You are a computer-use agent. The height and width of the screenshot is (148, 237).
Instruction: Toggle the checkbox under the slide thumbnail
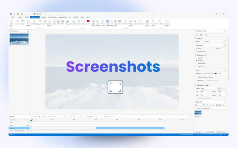click(x=10, y=46)
